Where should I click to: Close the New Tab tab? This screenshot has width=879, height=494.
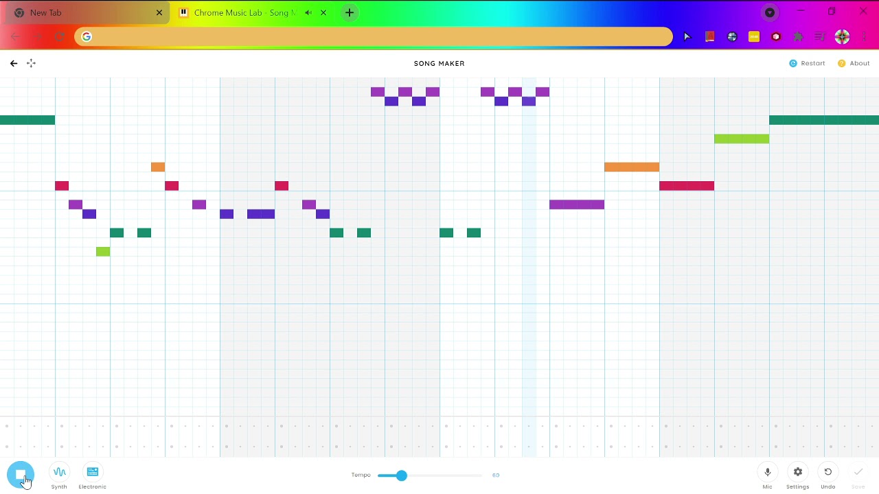tap(159, 13)
